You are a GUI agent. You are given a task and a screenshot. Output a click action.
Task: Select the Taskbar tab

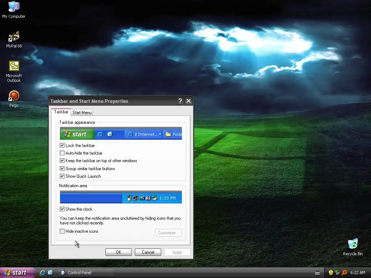pyautogui.click(x=61, y=112)
